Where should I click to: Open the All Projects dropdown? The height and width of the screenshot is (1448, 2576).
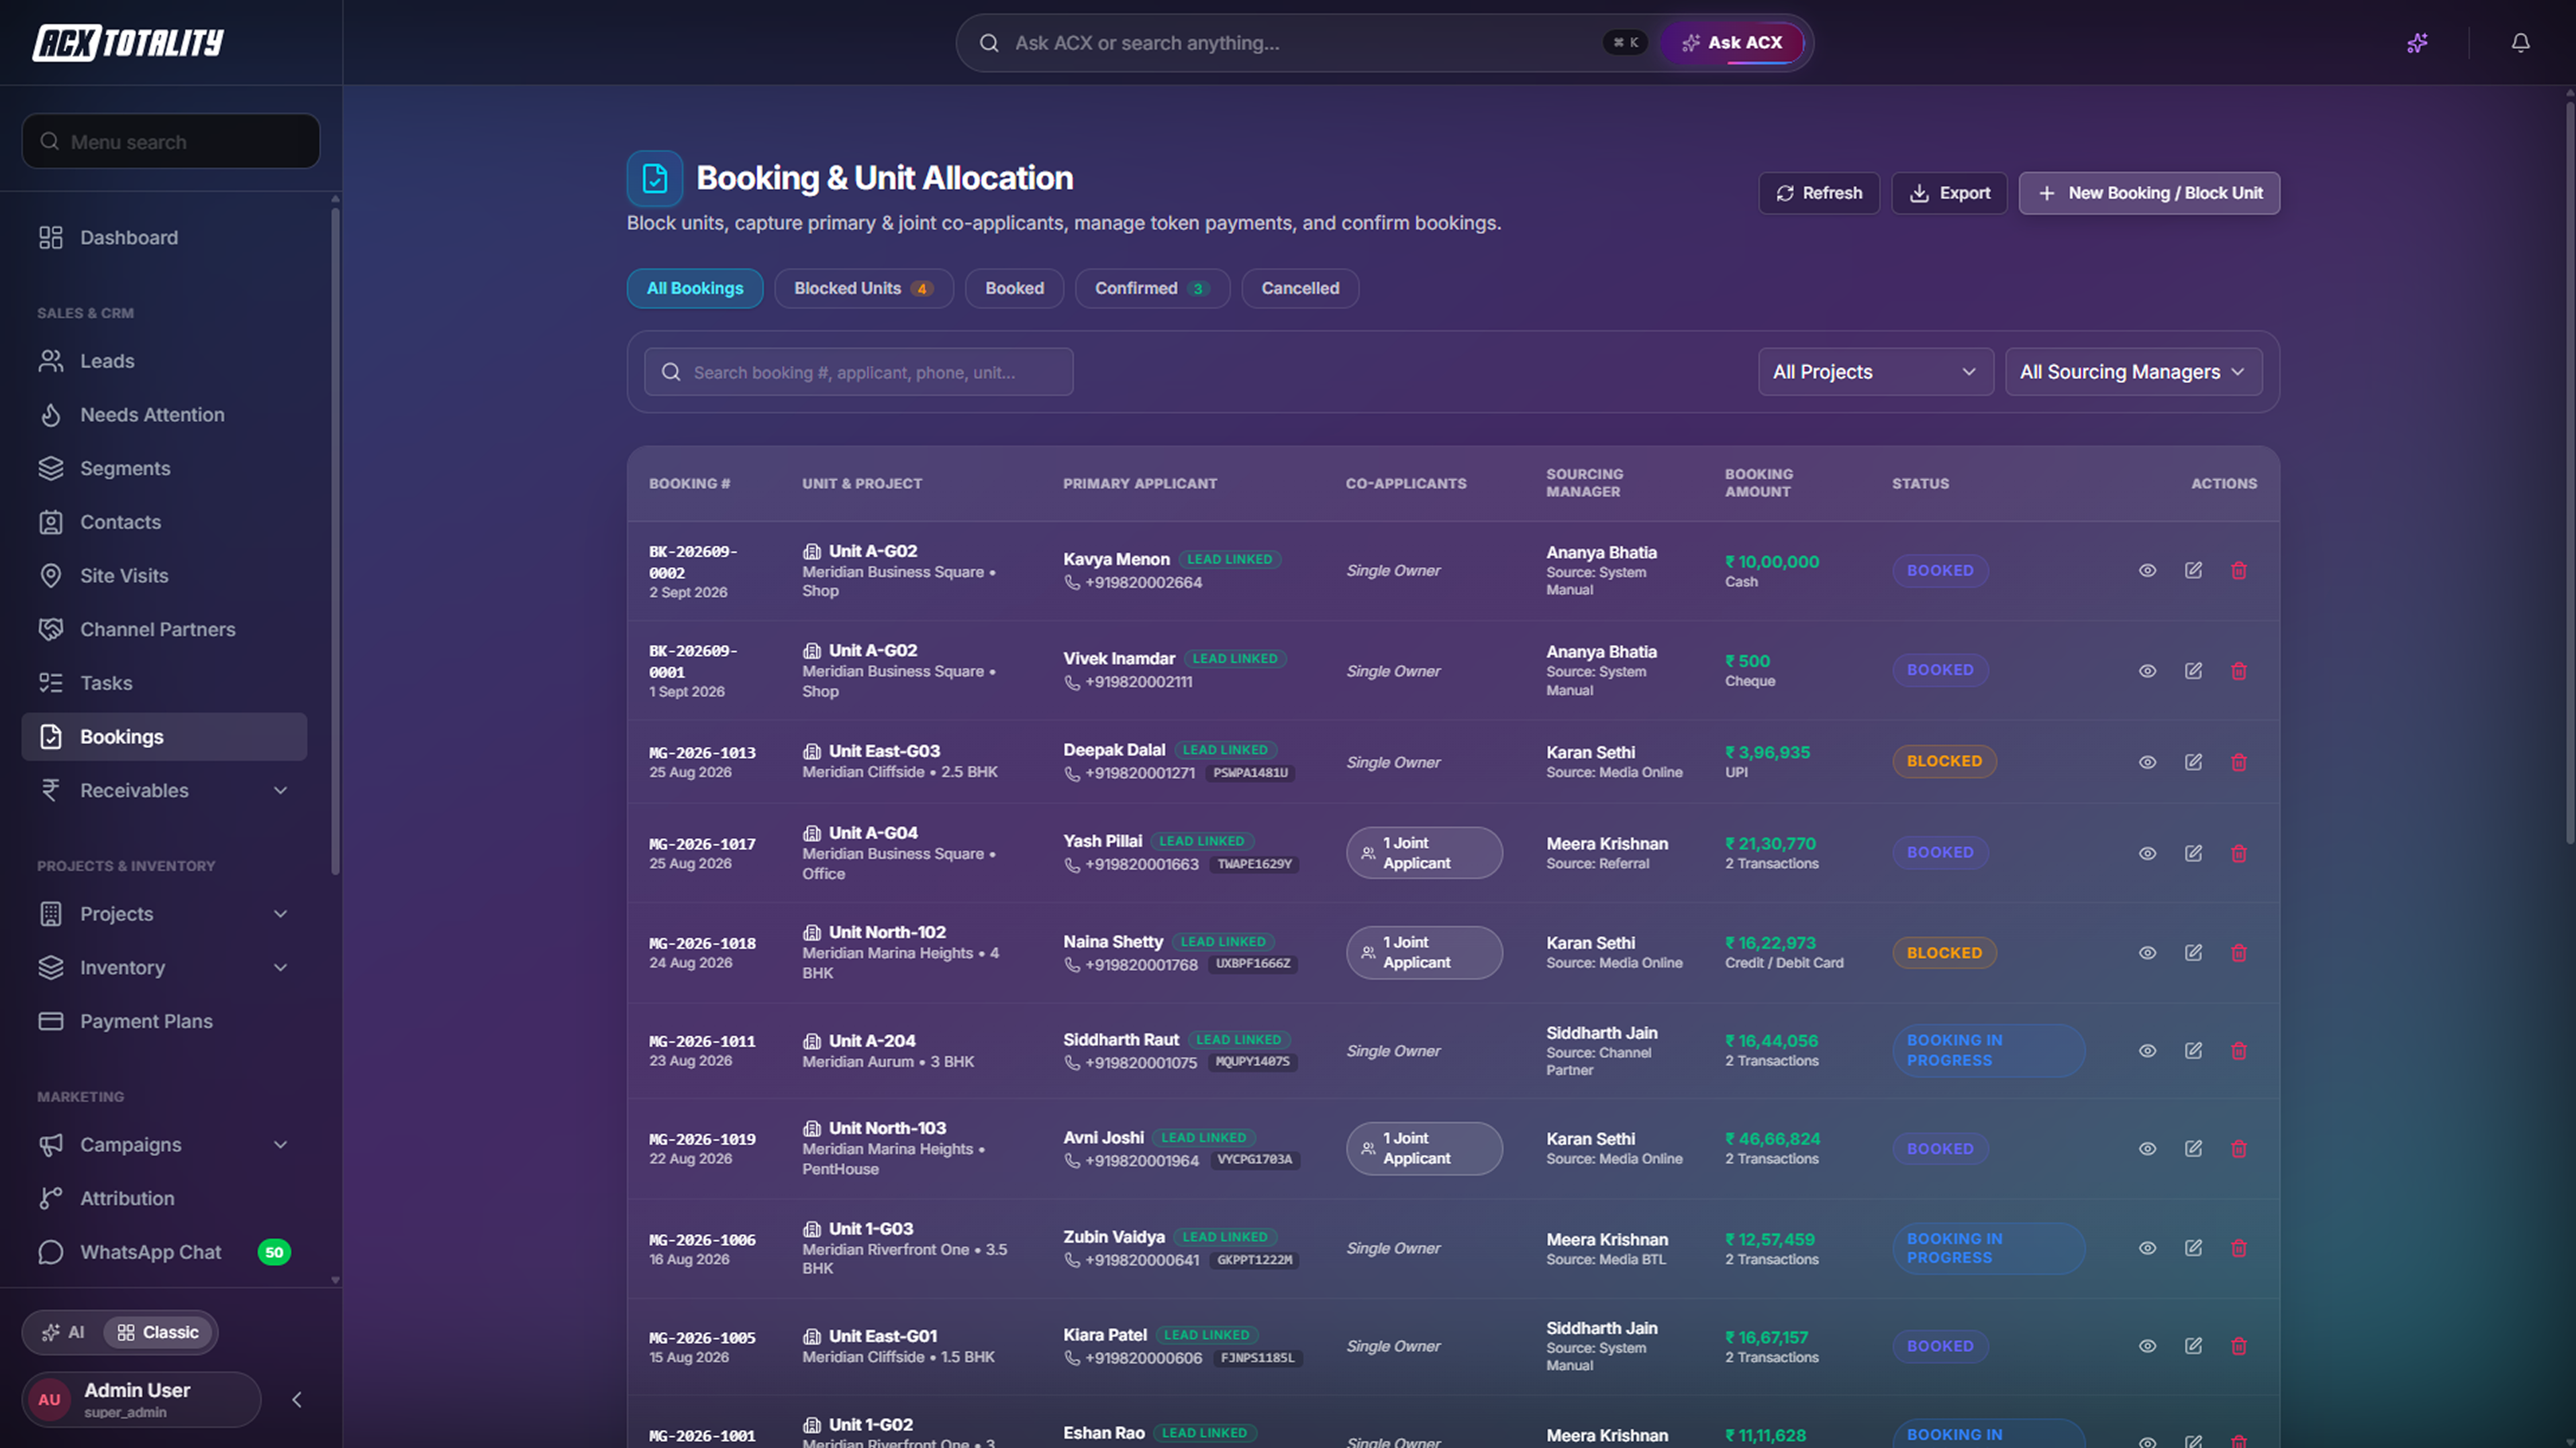[x=1875, y=372]
